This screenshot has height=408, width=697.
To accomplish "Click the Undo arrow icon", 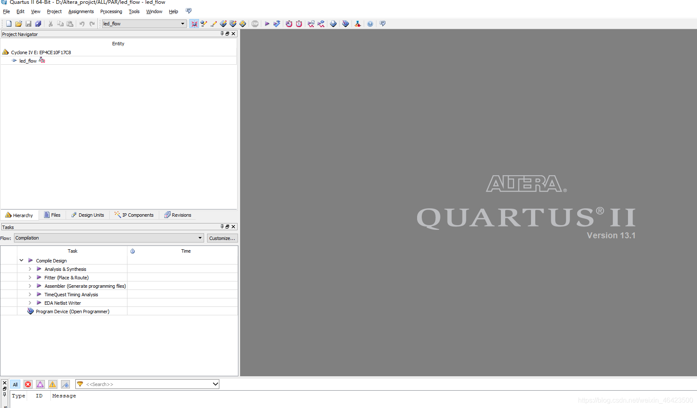I will pos(82,24).
